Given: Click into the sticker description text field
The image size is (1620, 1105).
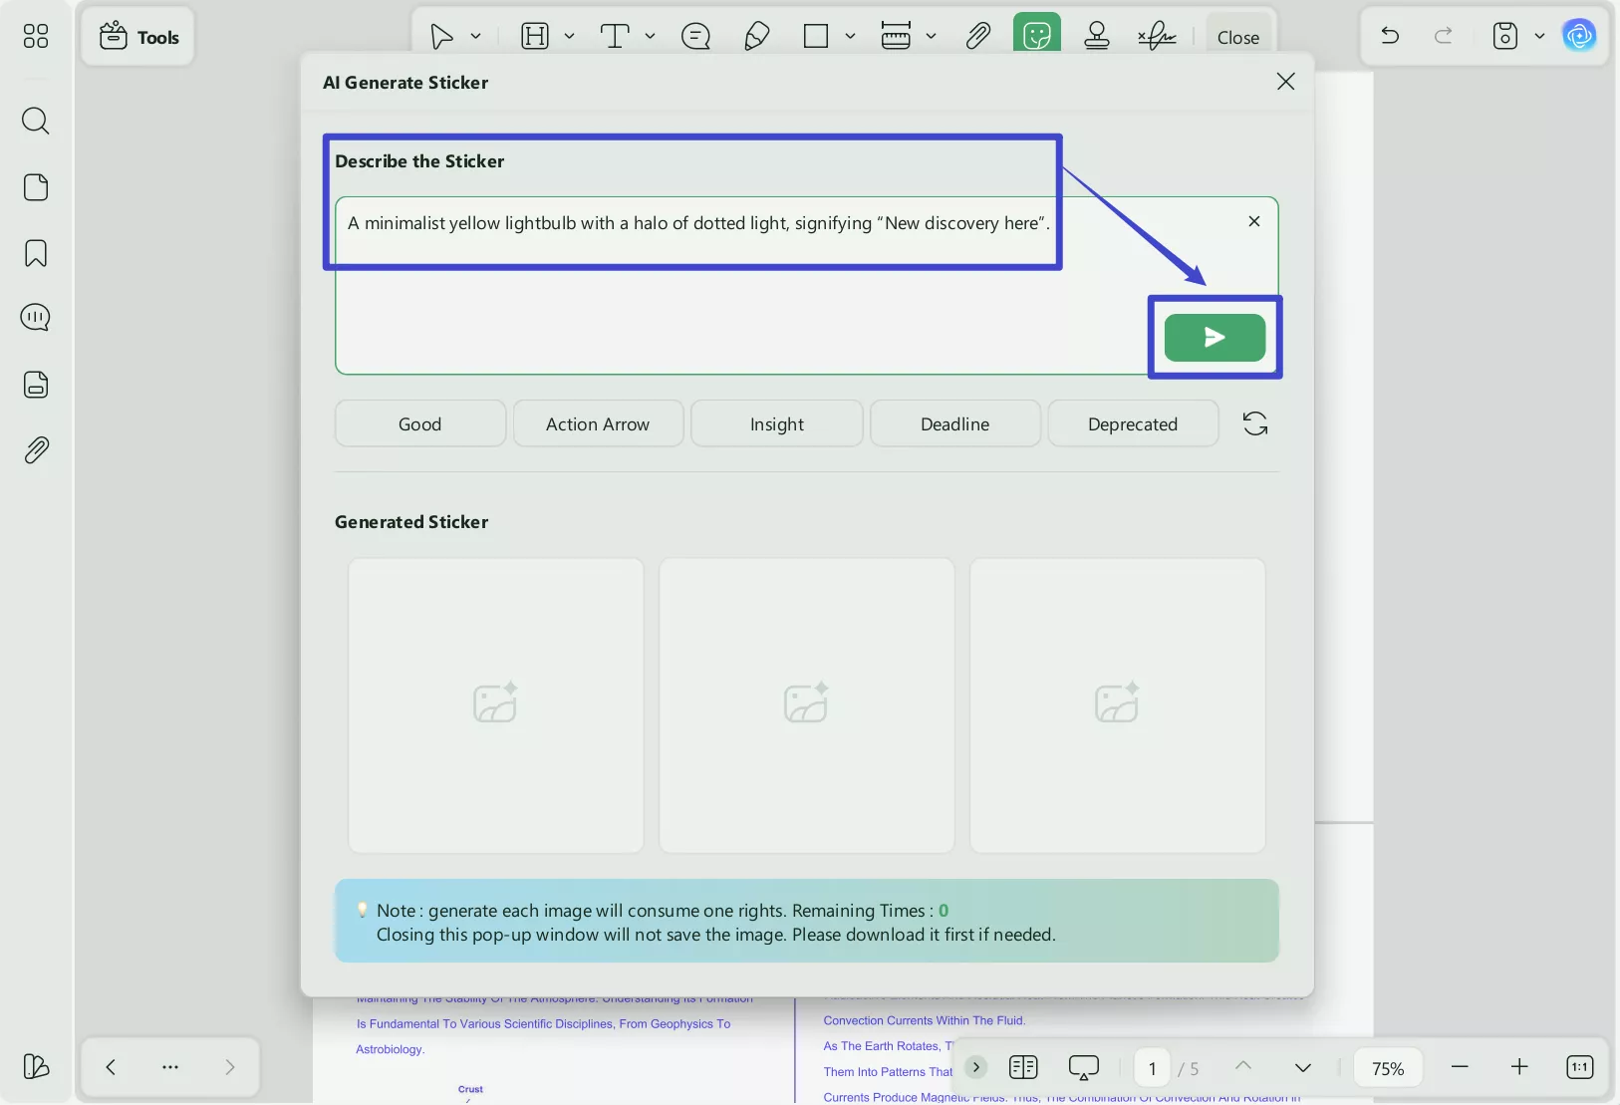Looking at the screenshot, I should click(807, 286).
